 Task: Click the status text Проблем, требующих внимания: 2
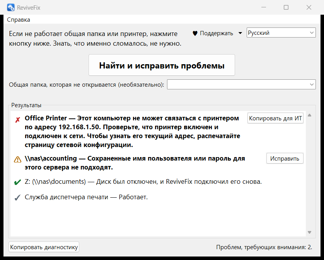tap(264, 247)
